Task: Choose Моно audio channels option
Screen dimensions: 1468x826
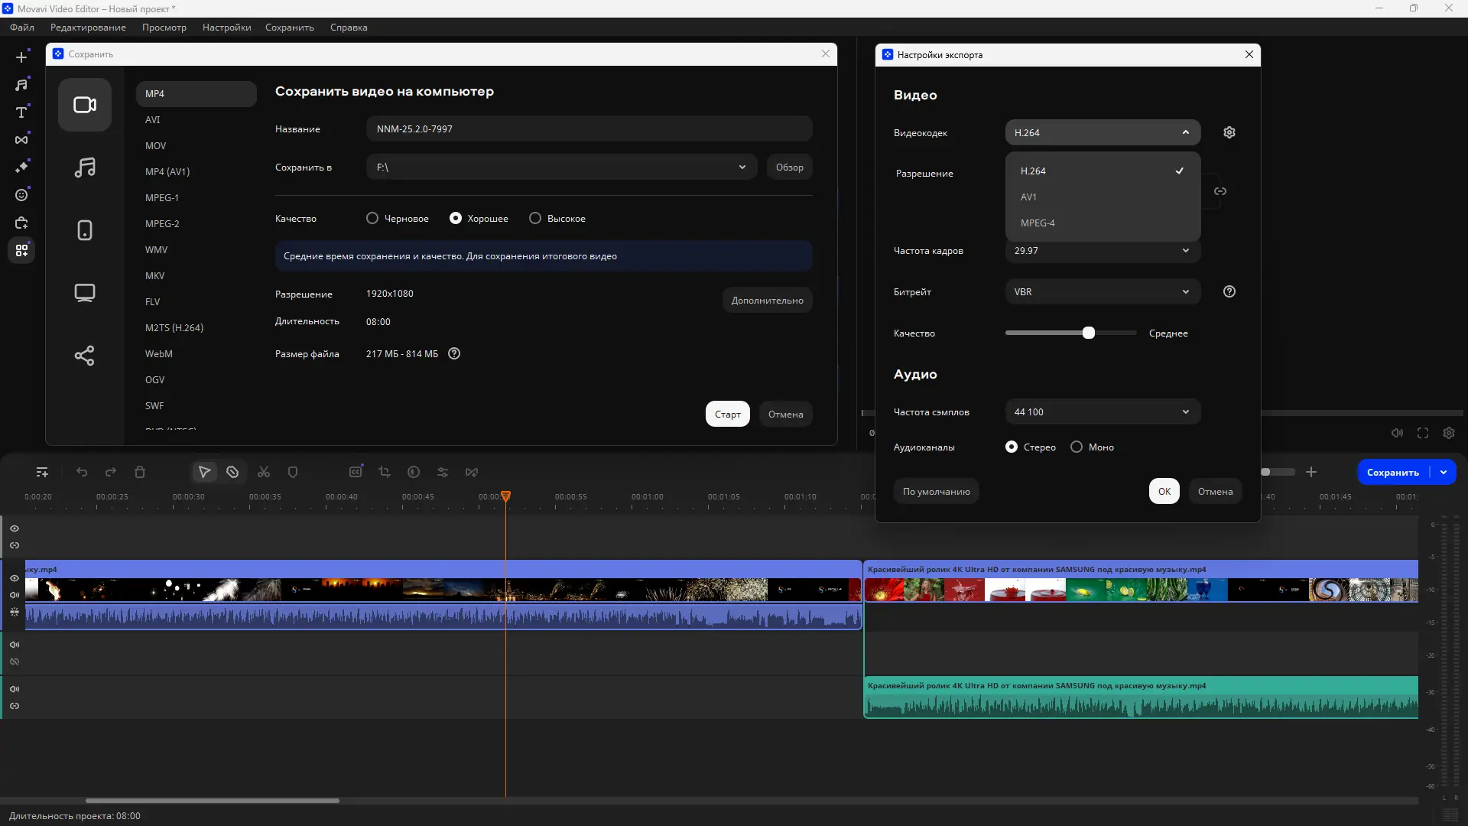Action: (x=1077, y=447)
